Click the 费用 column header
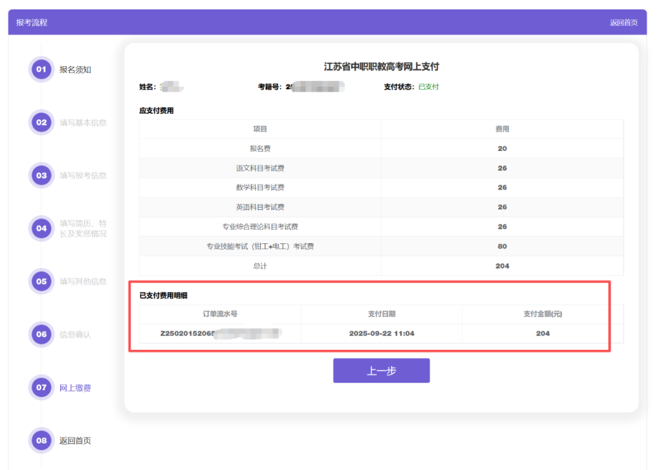 tap(502, 129)
